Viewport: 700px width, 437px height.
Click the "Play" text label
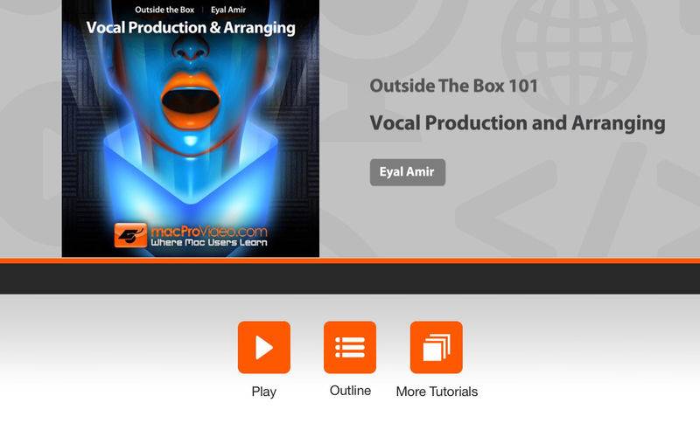tap(264, 392)
